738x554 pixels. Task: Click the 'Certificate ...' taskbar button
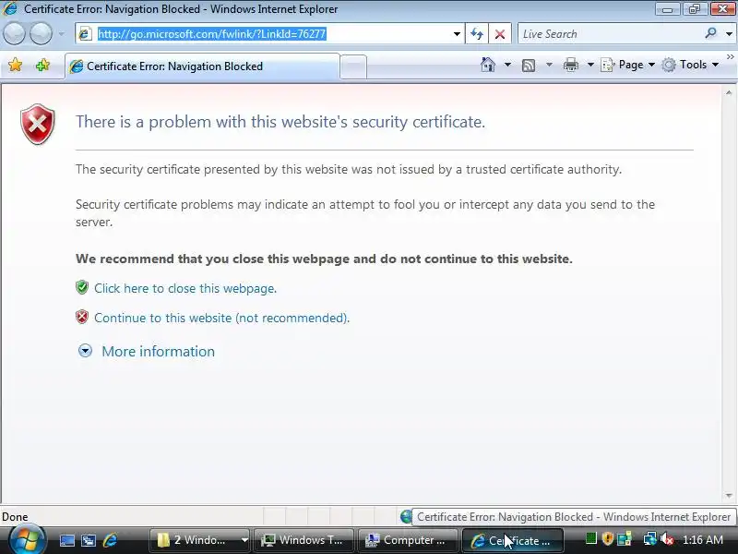512,540
